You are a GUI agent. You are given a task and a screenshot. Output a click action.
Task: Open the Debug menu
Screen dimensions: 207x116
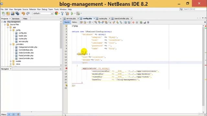click(44, 9)
